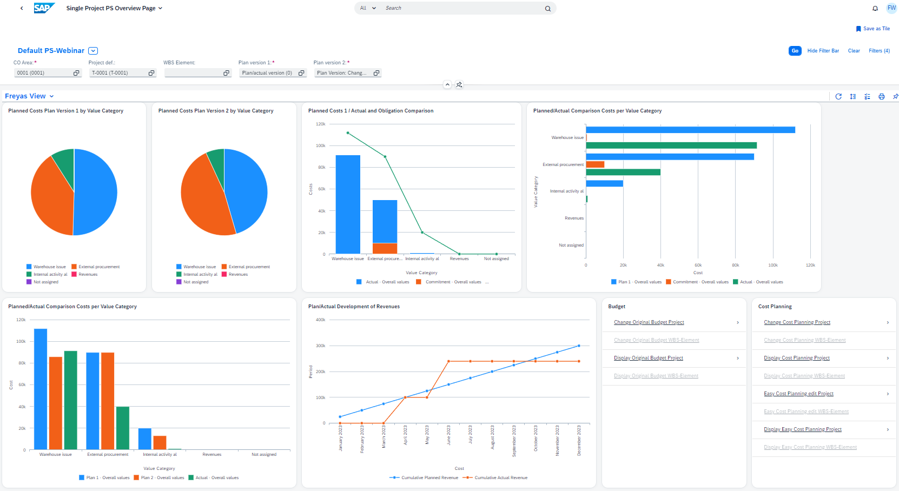Image resolution: width=899 pixels, height=491 pixels.
Task: Click in the Search input field
Action: click(462, 8)
